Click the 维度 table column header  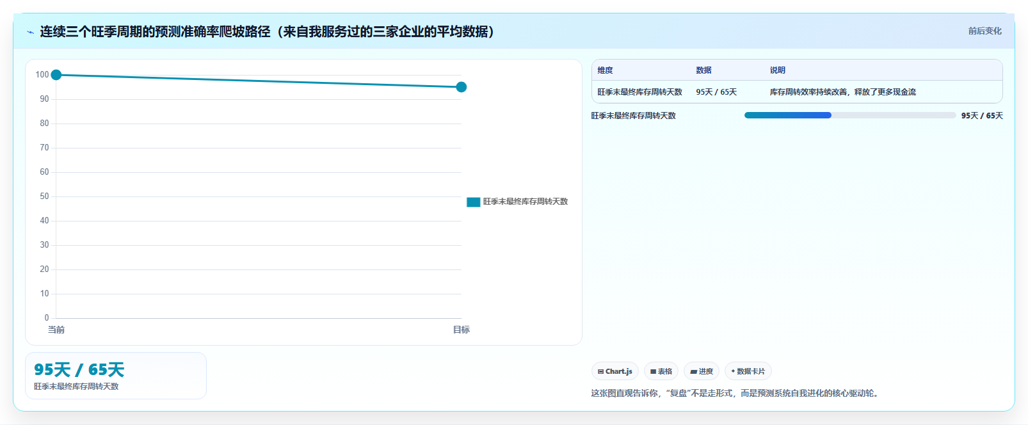click(x=606, y=70)
